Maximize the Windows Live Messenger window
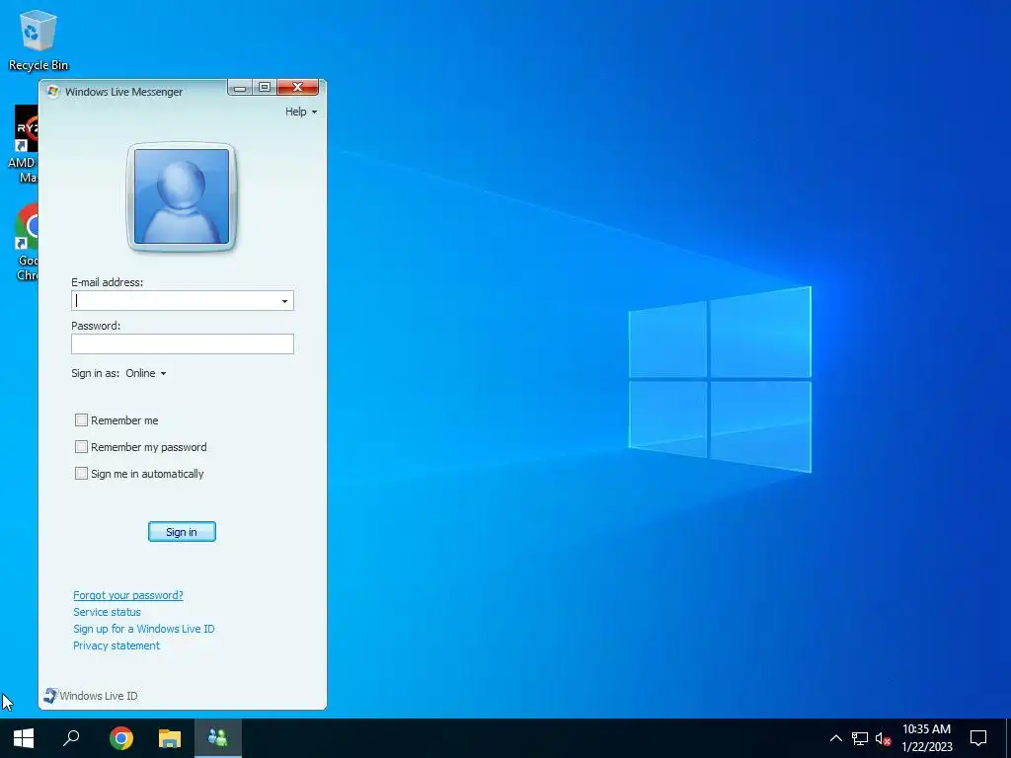 point(265,87)
